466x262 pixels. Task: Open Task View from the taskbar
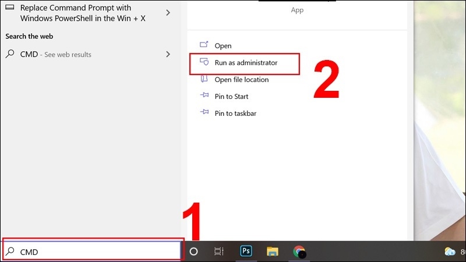coord(219,252)
